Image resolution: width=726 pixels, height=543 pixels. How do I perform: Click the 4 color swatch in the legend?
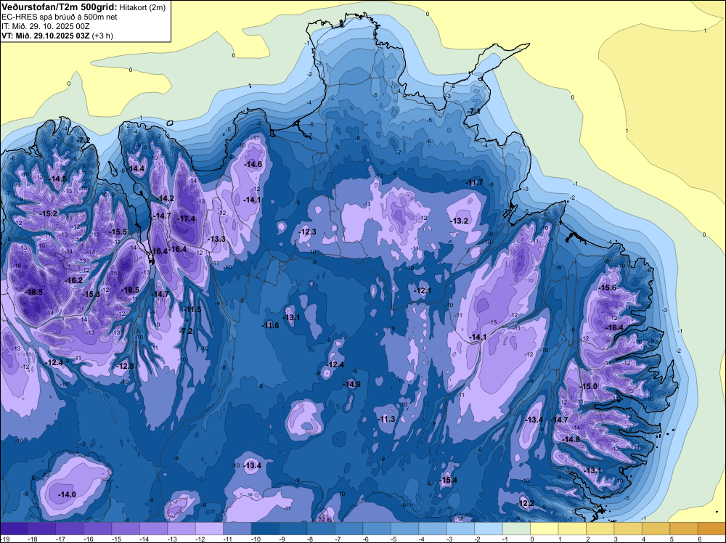click(656, 528)
